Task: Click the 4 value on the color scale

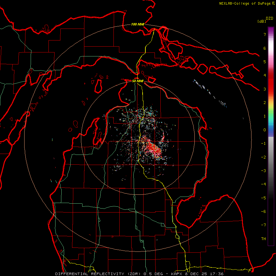Action: pyautogui.click(x=265, y=75)
